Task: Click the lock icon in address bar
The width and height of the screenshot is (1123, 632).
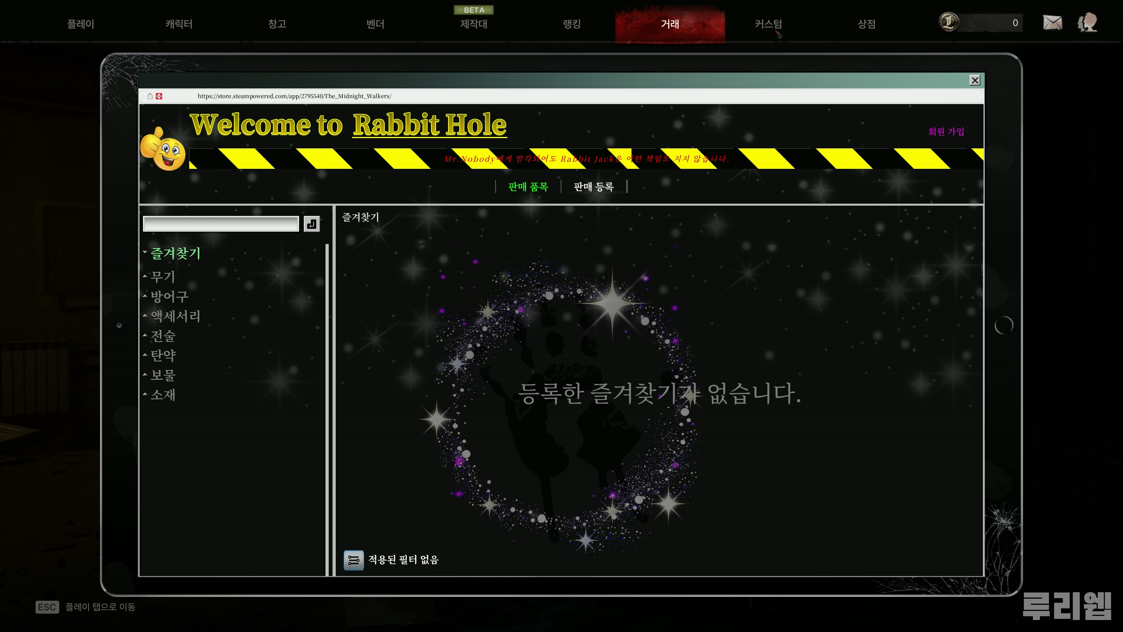Action: pos(149,96)
